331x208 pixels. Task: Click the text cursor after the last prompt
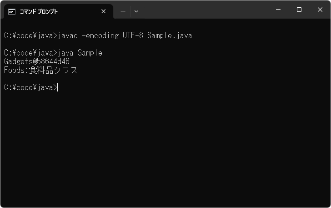pyautogui.click(x=58, y=87)
